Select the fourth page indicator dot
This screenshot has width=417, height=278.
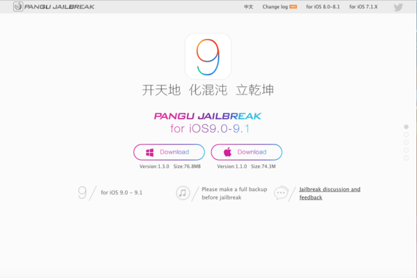(x=406, y=150)
